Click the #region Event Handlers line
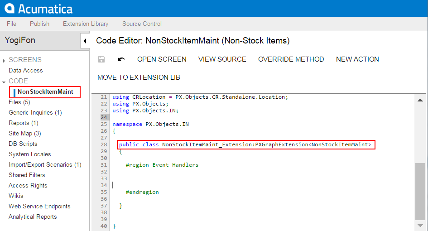This screenshot has width=428, height=231. tap(162, 165)
